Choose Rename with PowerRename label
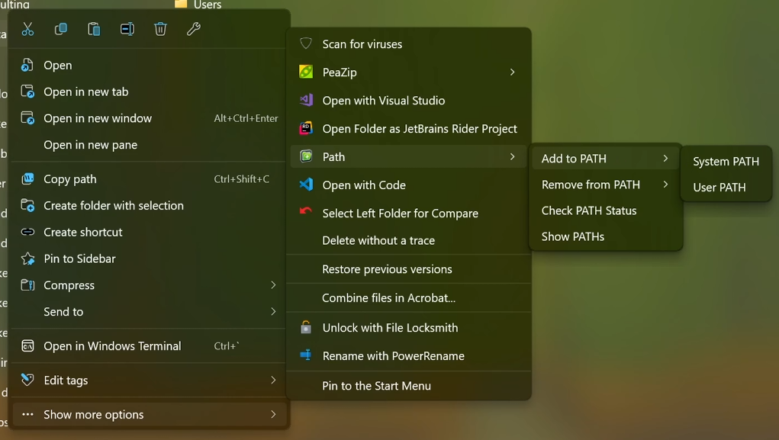This screenshot has height=440, width=779. 394,356
